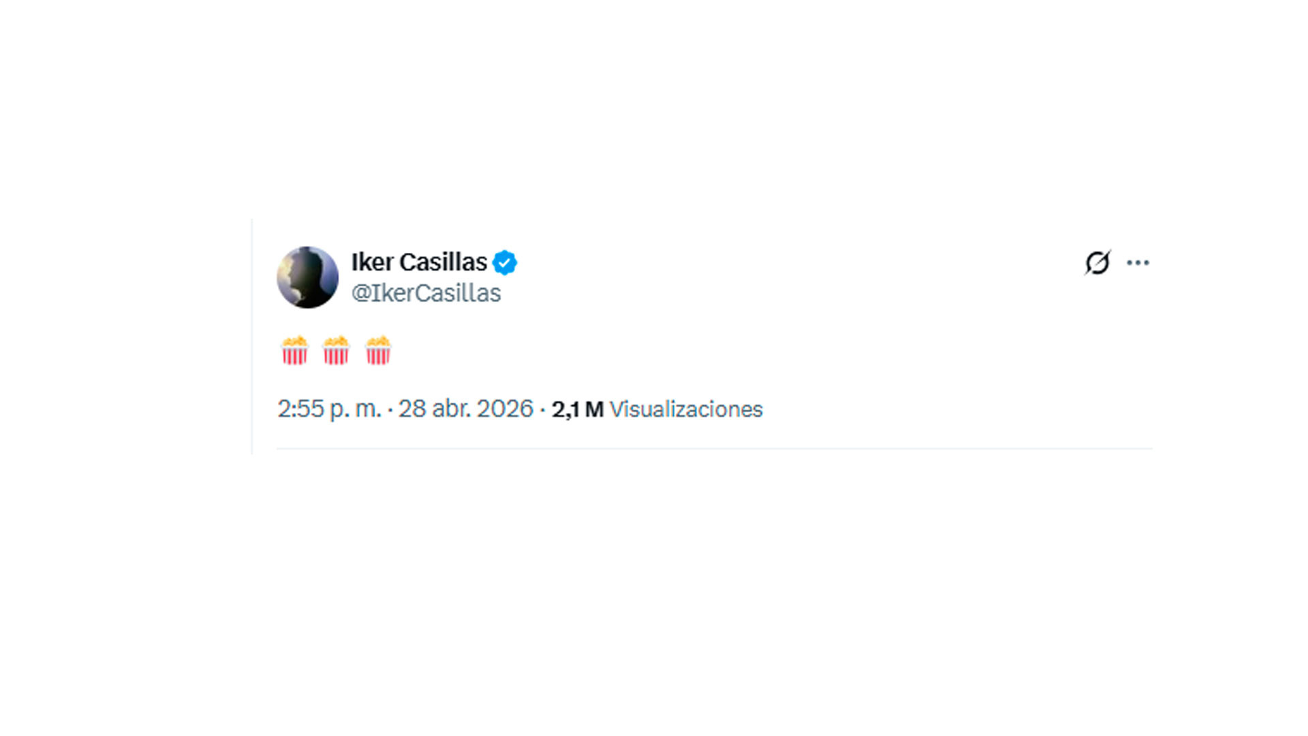Click the p. m. part of timestamp
1308x736 pixels.
[355, 409]
